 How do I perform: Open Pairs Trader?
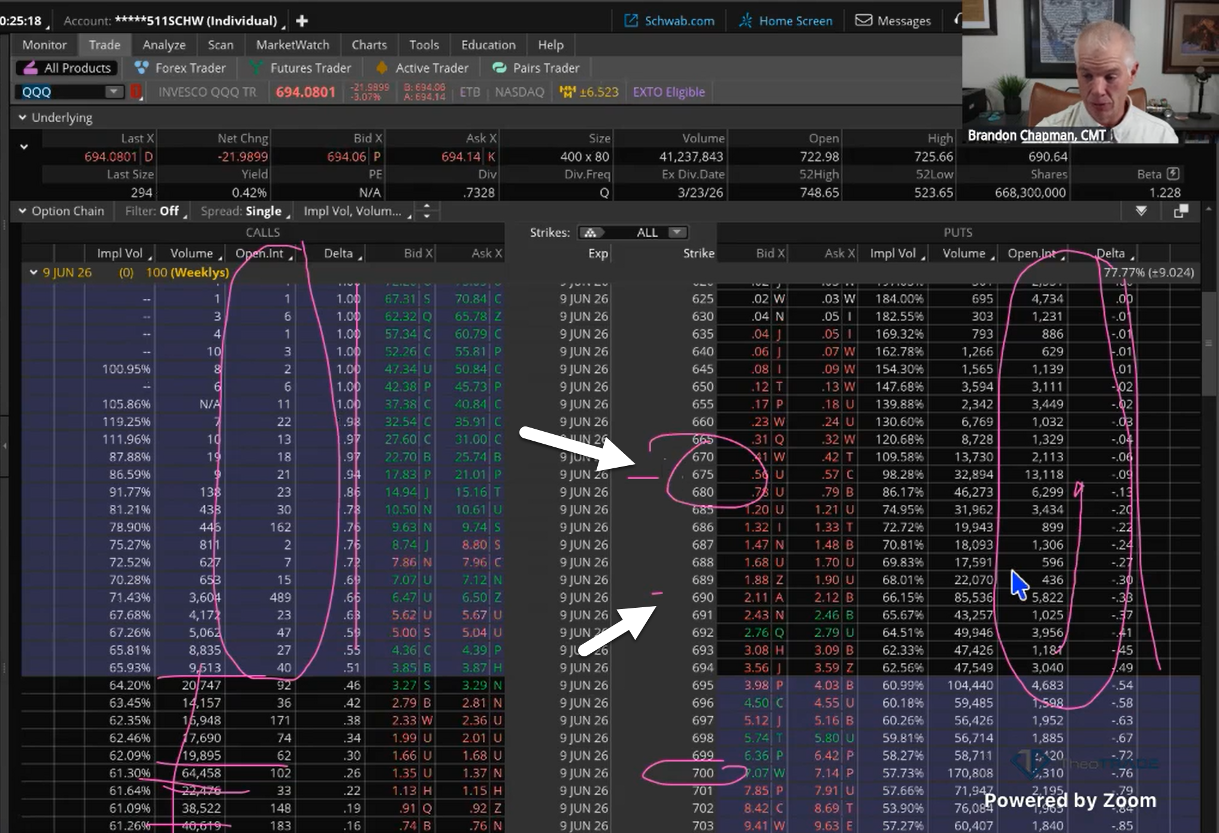tap(536, 68)
